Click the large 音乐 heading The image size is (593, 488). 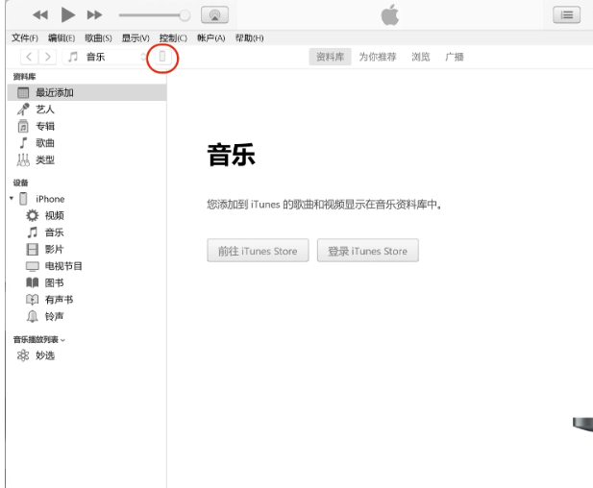point(231,155)
